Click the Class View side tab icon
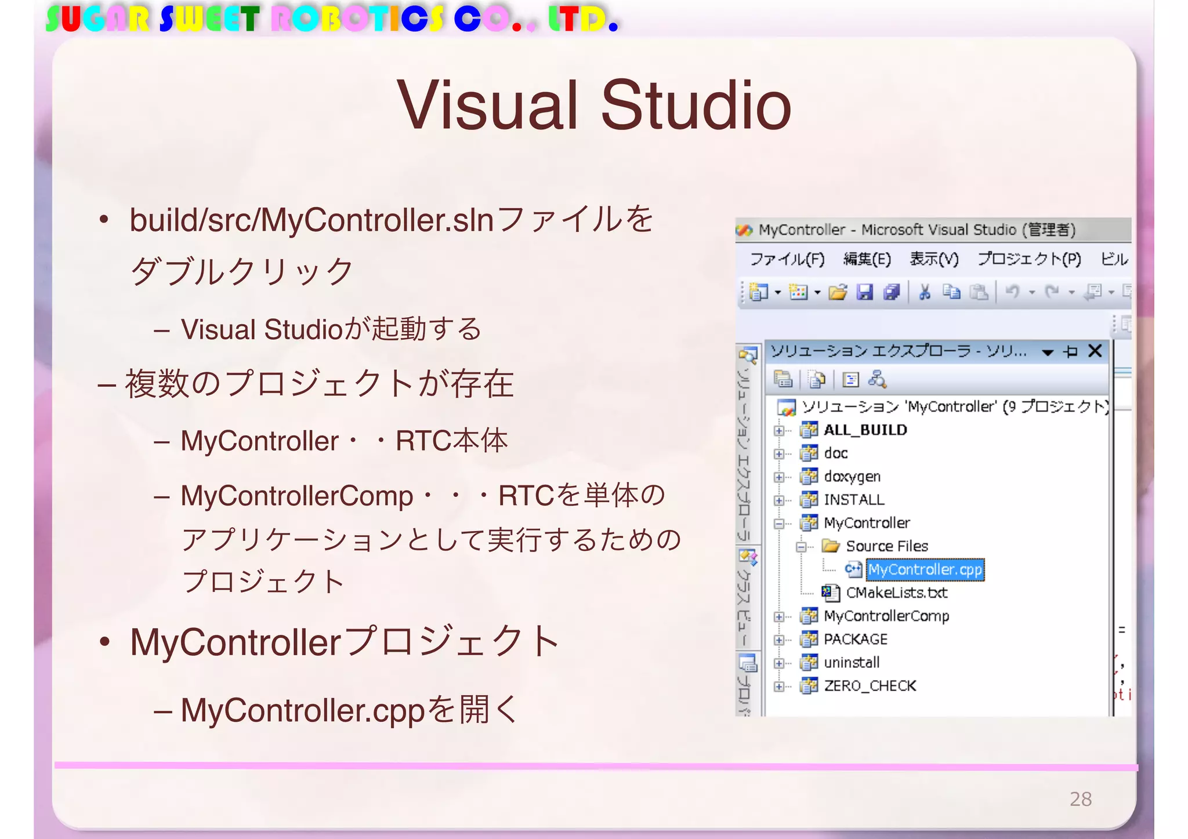 click(748, 558)
